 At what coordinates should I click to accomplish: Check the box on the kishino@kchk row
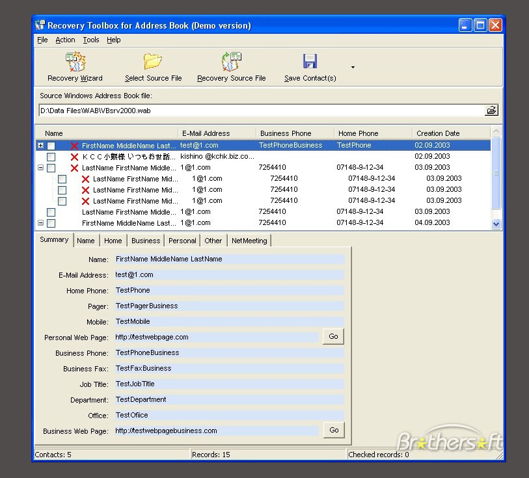click(51, 157)
